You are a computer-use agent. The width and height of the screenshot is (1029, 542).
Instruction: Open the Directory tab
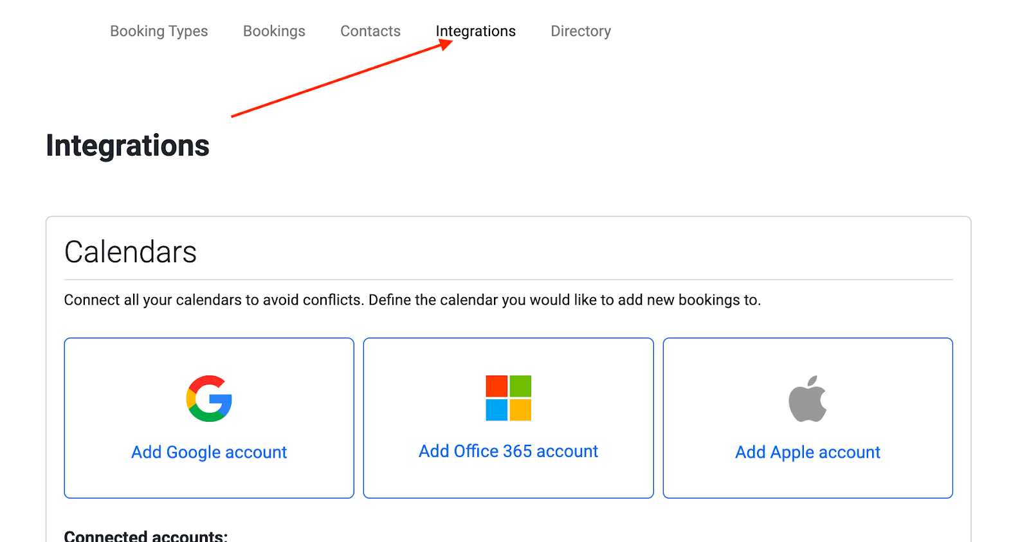click(581, 31)
